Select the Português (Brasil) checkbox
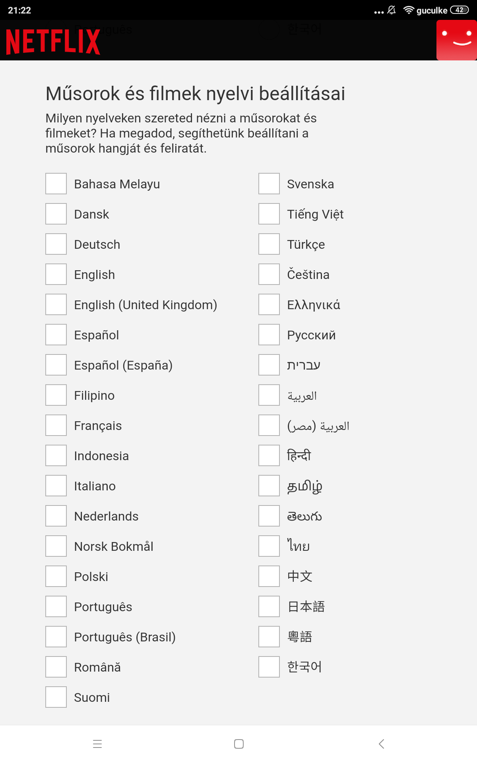The height and width of the screenshot is (763, 477). click(x=56, y=637)
